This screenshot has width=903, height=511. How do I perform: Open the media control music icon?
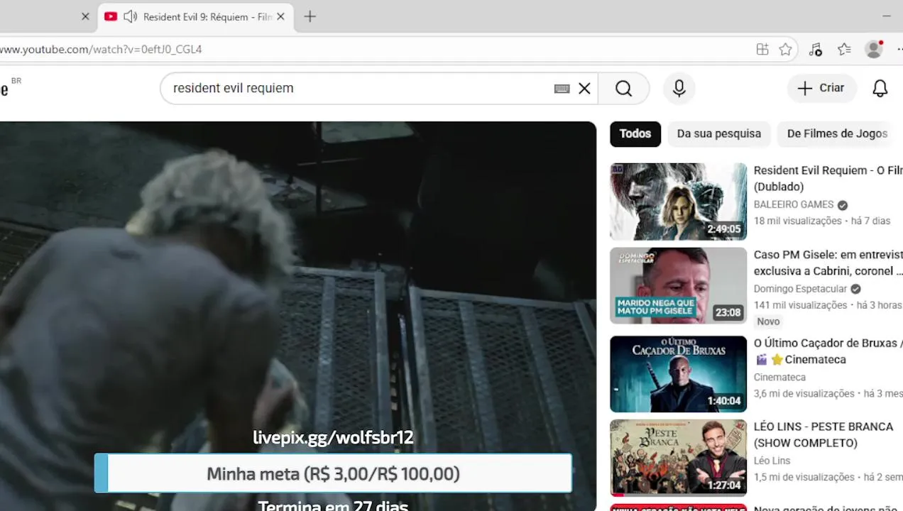815,49
